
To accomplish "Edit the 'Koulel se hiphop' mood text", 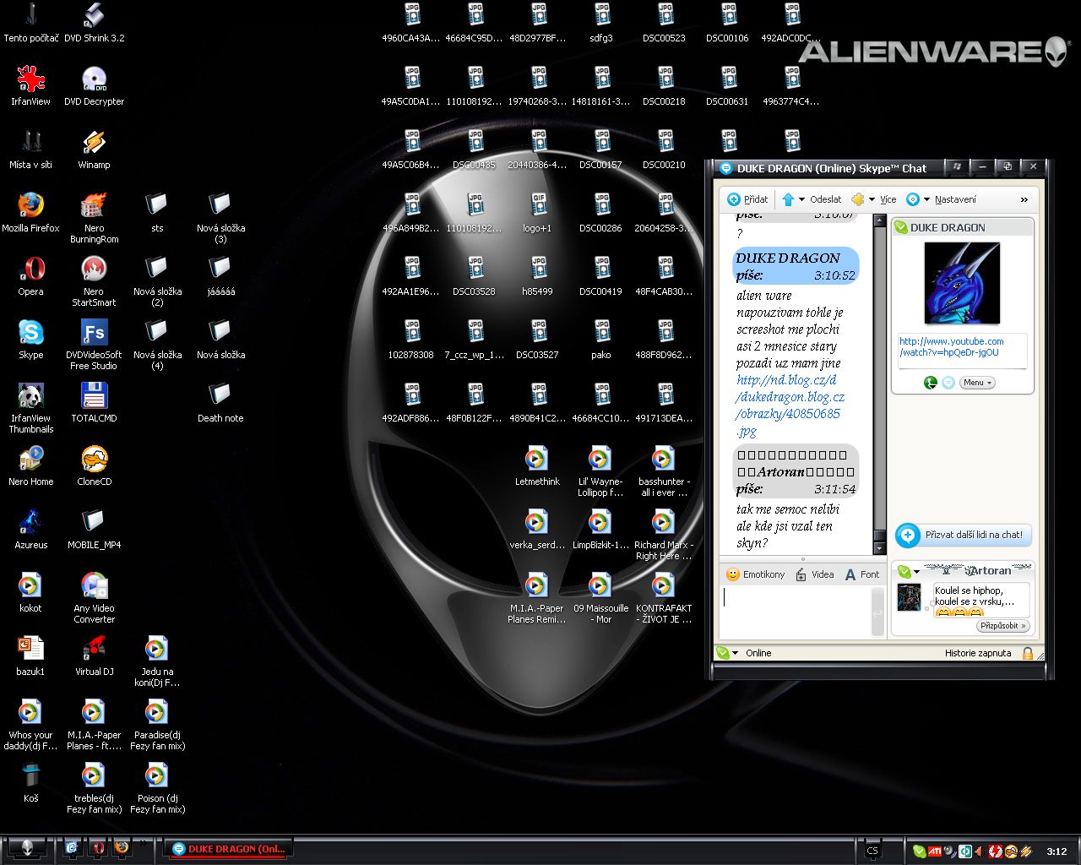I will click(980, 601).
